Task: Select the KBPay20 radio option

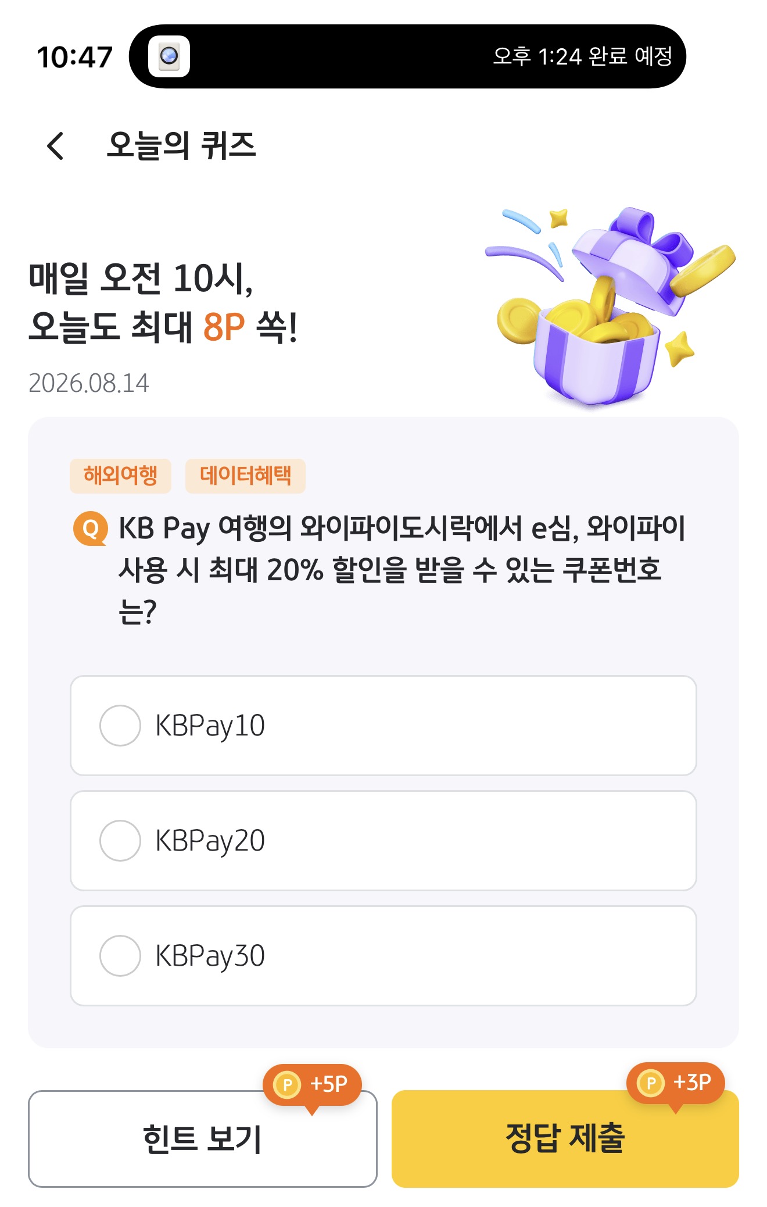Action: pyautogui.click(x=383, y=841)
